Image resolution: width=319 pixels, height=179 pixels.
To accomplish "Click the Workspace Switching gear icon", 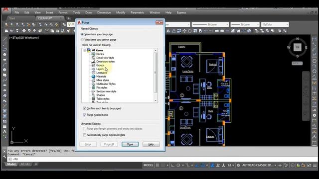I will [238, 165].
